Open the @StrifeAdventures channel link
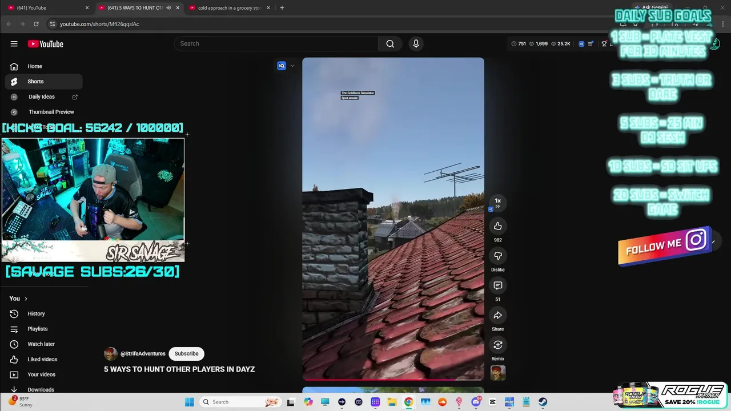Screen dimensions: 731x411 (143, 354)
